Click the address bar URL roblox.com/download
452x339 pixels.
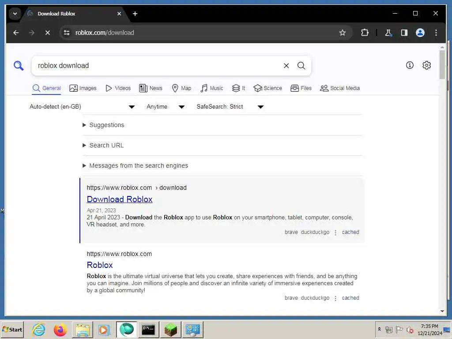tap(105, 33)
